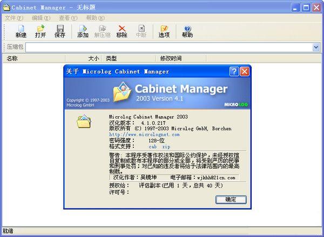This screenshot has width=324, height=237.
Task: Open the 编辑(E) menu
Action: point(41,18)
